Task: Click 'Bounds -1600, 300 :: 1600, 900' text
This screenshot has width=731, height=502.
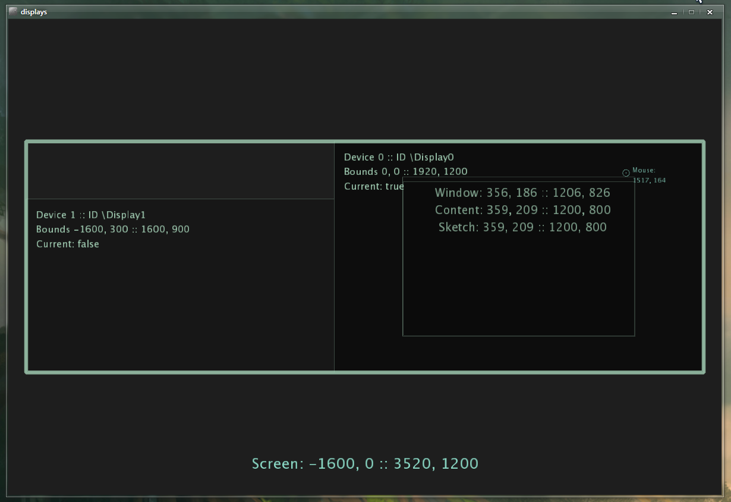Action: click(113, 229)
